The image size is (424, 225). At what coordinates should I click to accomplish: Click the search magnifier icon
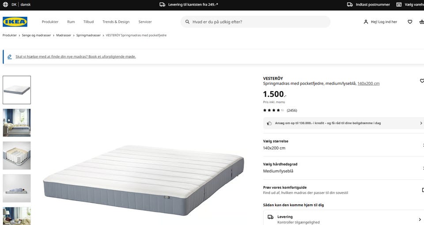[x=187, y=22]
